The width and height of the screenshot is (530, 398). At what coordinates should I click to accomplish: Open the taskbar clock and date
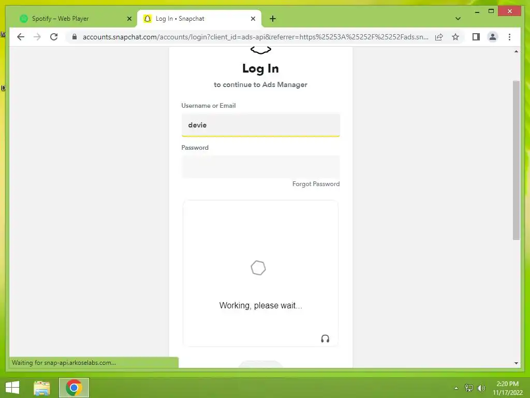tap(507, 388)
